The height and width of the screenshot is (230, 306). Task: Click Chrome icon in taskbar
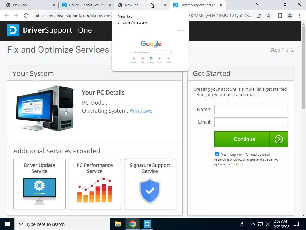pos(132,224)
